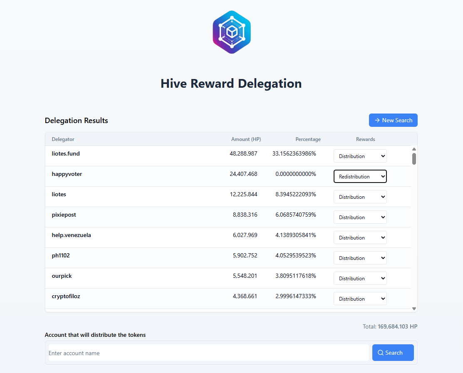The width and height of the screenshot is (463, 373).
Task: Click the Hive hexagon logo
Action: tap(232, 32)
